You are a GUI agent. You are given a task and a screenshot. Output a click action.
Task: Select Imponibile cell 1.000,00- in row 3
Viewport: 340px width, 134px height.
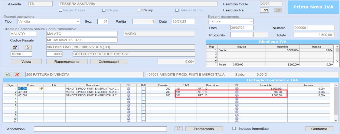(x=266, y=95)
